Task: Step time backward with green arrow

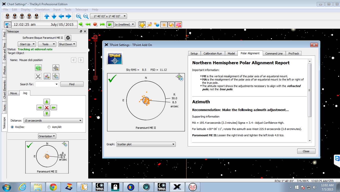Action: tap(81, 24)
